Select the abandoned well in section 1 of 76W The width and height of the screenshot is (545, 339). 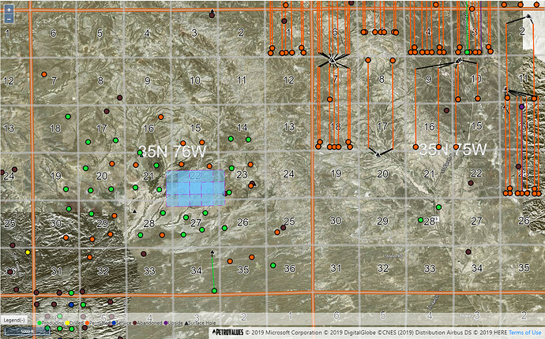[x=284, y=20]
